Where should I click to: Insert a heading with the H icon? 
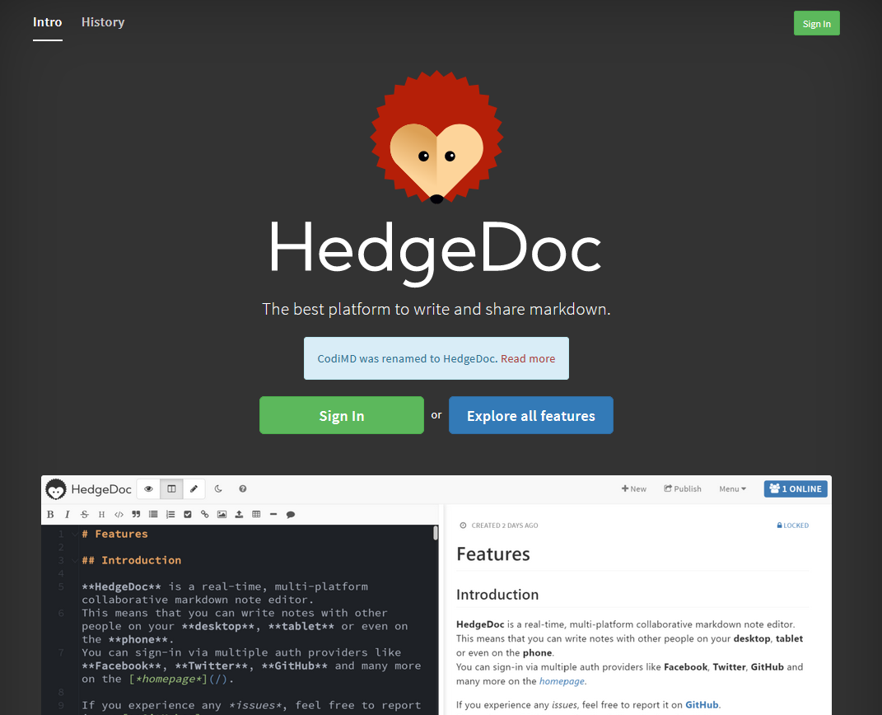coord(102,514)
